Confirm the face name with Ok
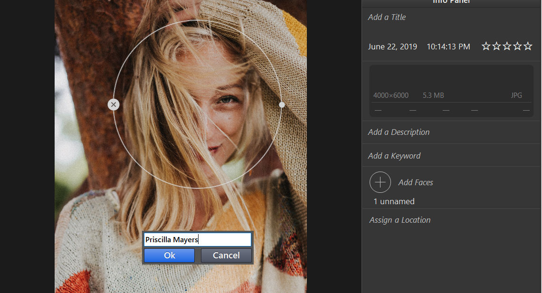The image size is (542, 293). tap(170, 255)
